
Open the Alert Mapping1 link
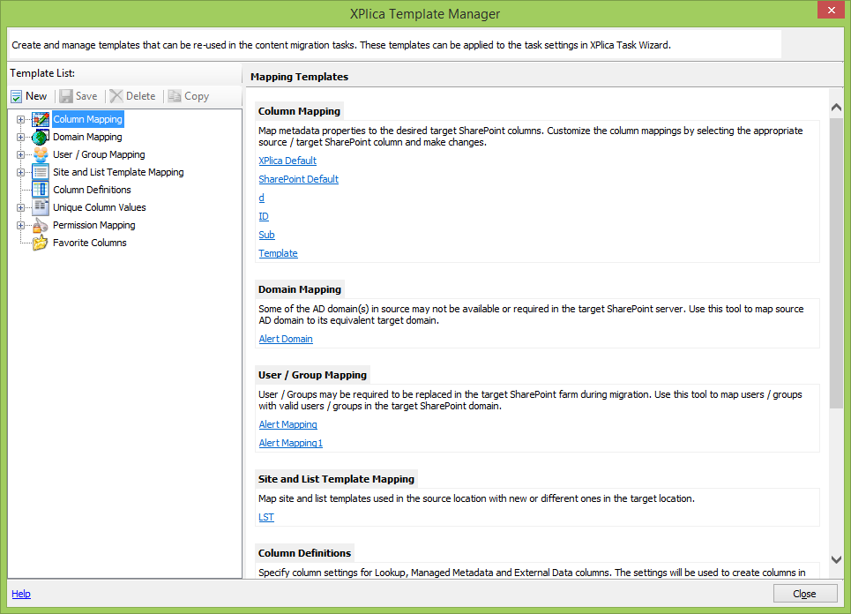[x=290, y=443]
